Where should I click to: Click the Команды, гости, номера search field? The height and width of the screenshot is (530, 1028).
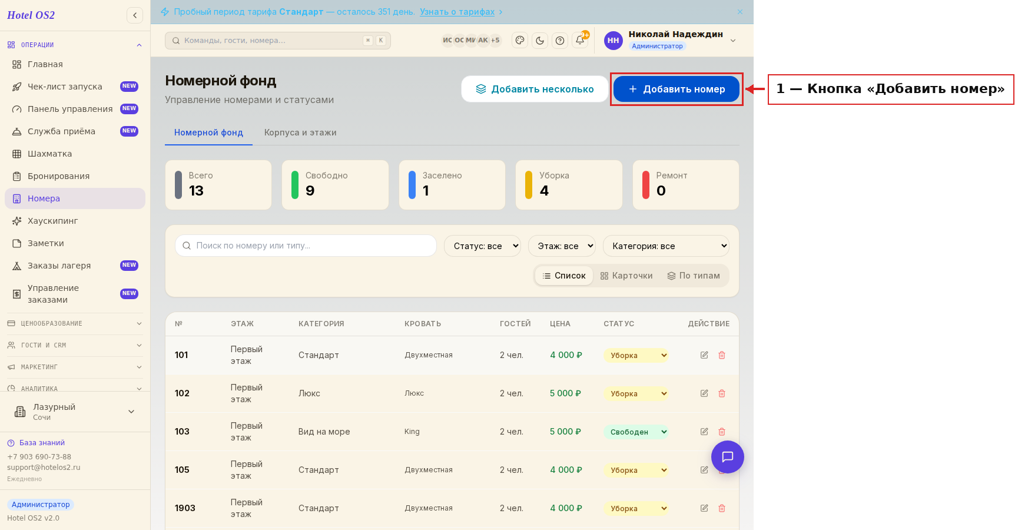(278, 41)
